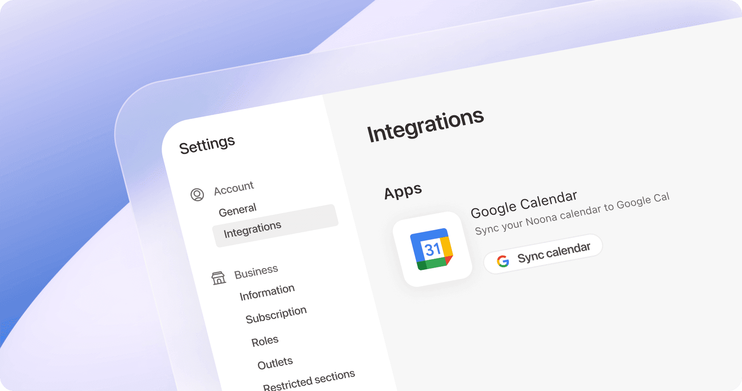Screen dimensions: 742x391
Task: Click the Settings heading
Action: click(x=207, y=145)
